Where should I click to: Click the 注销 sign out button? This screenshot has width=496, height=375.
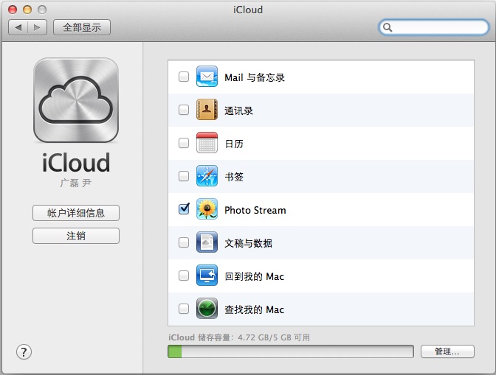coord(76,236)
